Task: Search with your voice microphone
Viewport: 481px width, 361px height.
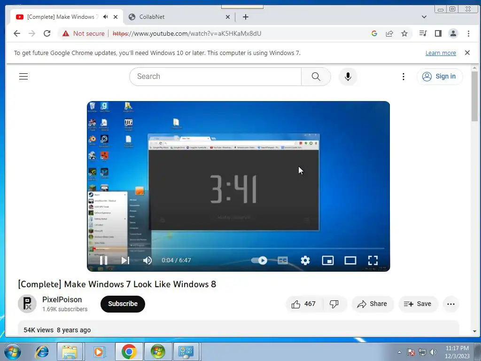Action: pyautogui.click(x=348, y=77)
